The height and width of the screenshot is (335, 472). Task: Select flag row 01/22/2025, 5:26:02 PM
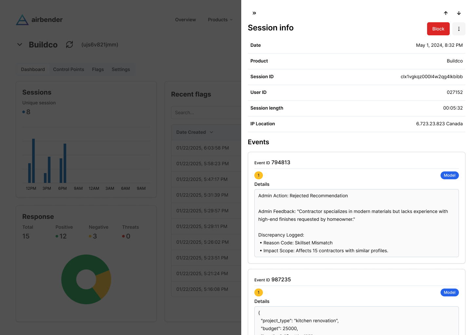[206, 242]
